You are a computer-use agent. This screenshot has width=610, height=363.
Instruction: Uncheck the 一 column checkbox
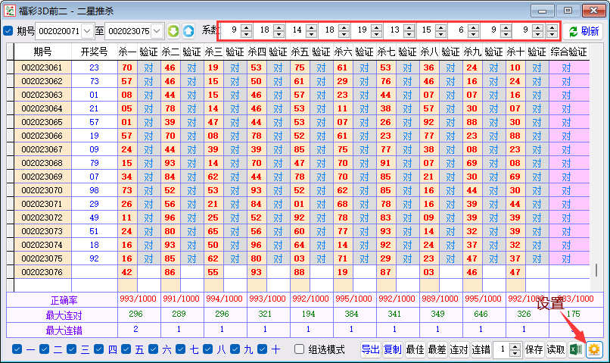point(17,349)
